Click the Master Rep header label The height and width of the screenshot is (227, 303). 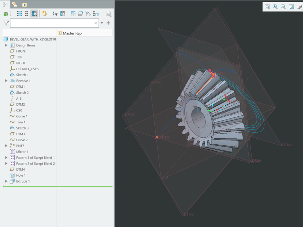72,33
